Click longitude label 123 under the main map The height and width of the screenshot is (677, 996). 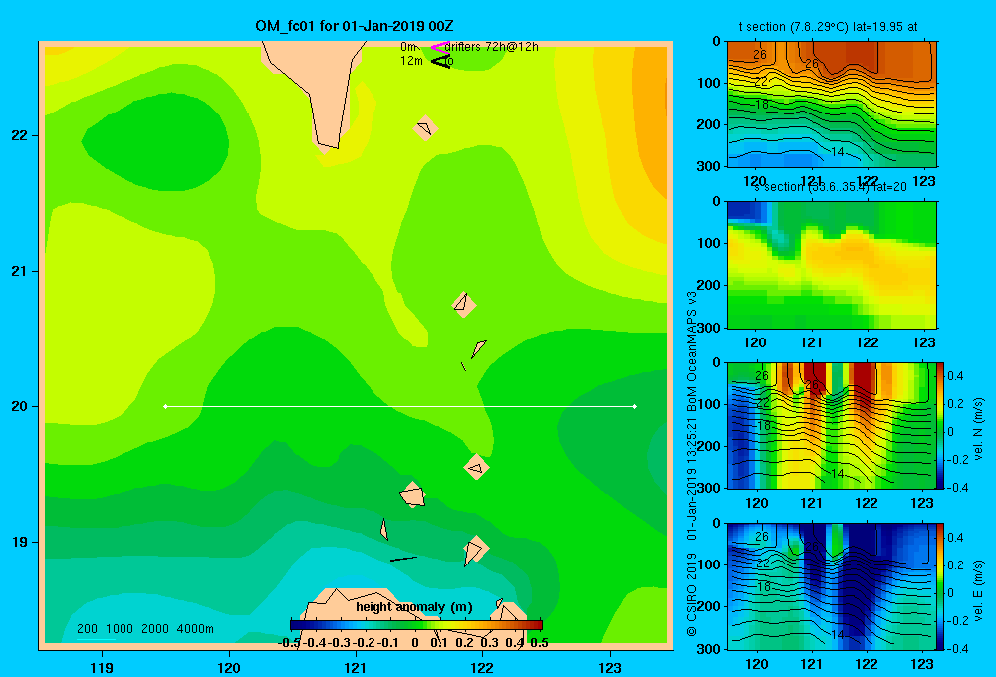pos(610,667)
